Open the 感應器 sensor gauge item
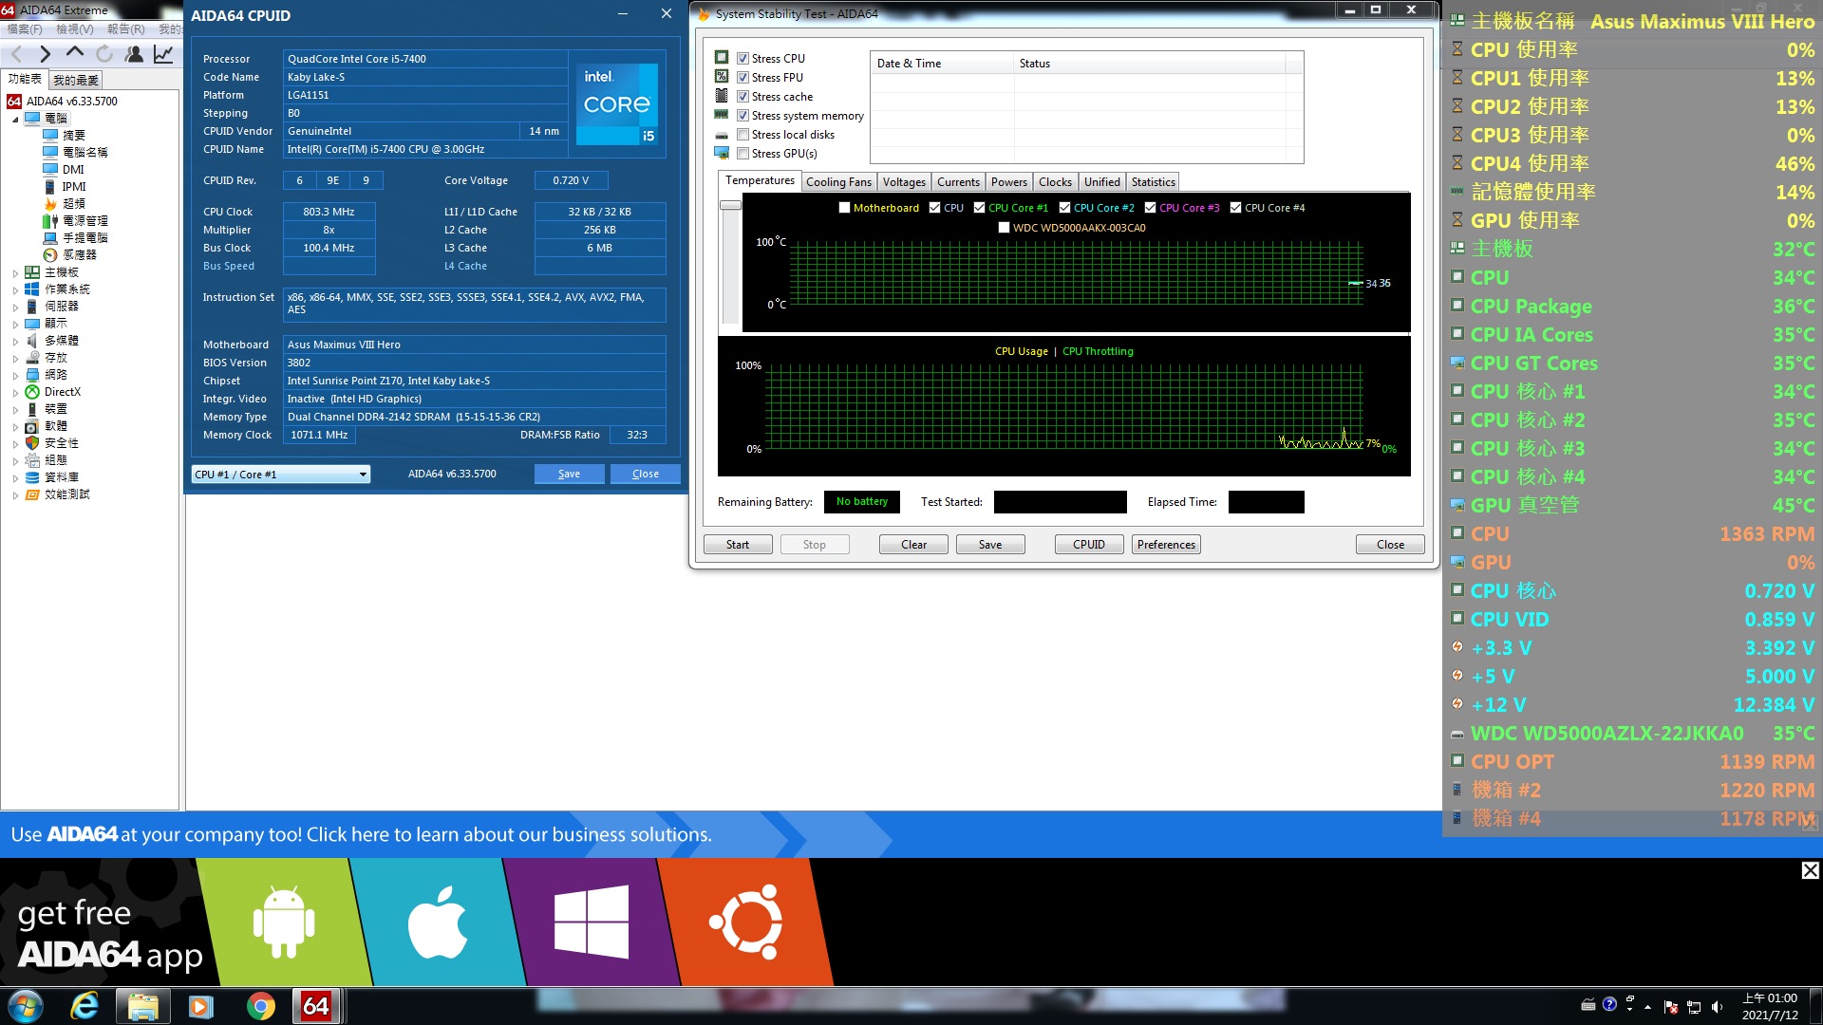Screen dimensions: 1823x1025 tap(69, 255)
